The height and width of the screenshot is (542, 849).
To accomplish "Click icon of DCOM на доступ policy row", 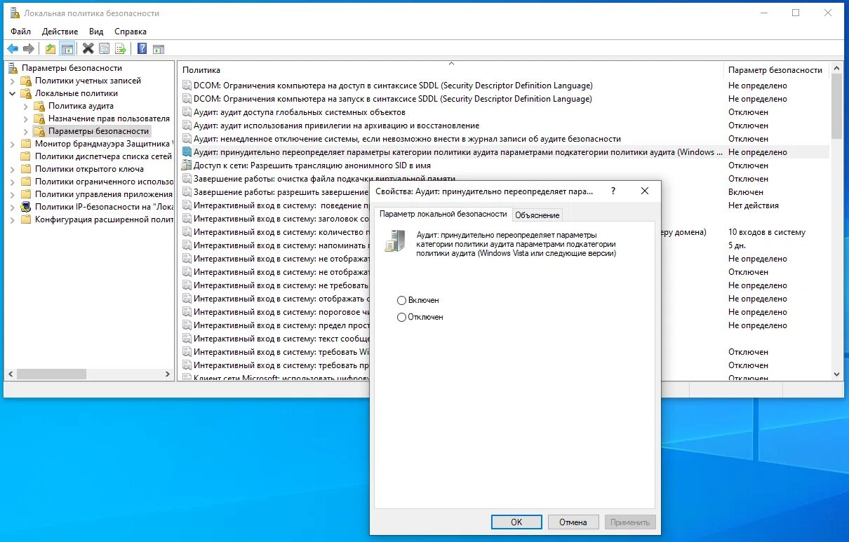I will pyautogui.click(x=187, y=86).
